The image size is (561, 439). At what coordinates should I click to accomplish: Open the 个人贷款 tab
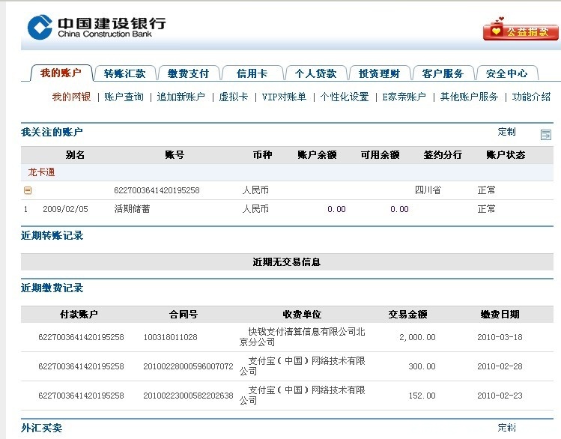click(316, 73)
